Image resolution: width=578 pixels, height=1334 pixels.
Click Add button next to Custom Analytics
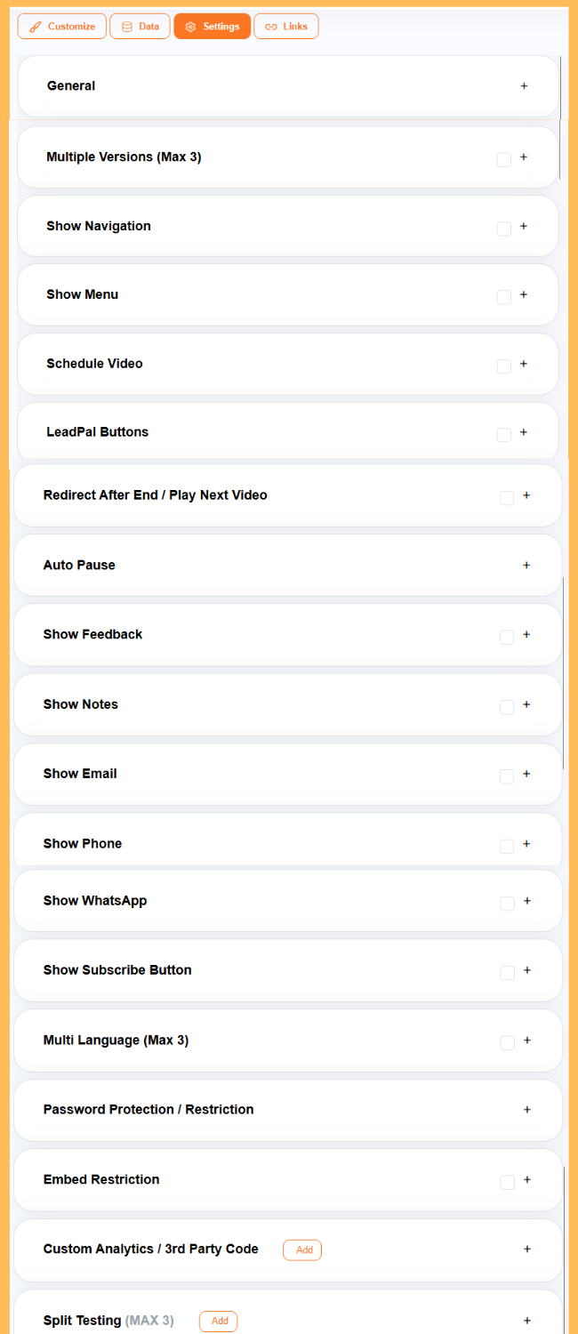[x=302, y=1250]
